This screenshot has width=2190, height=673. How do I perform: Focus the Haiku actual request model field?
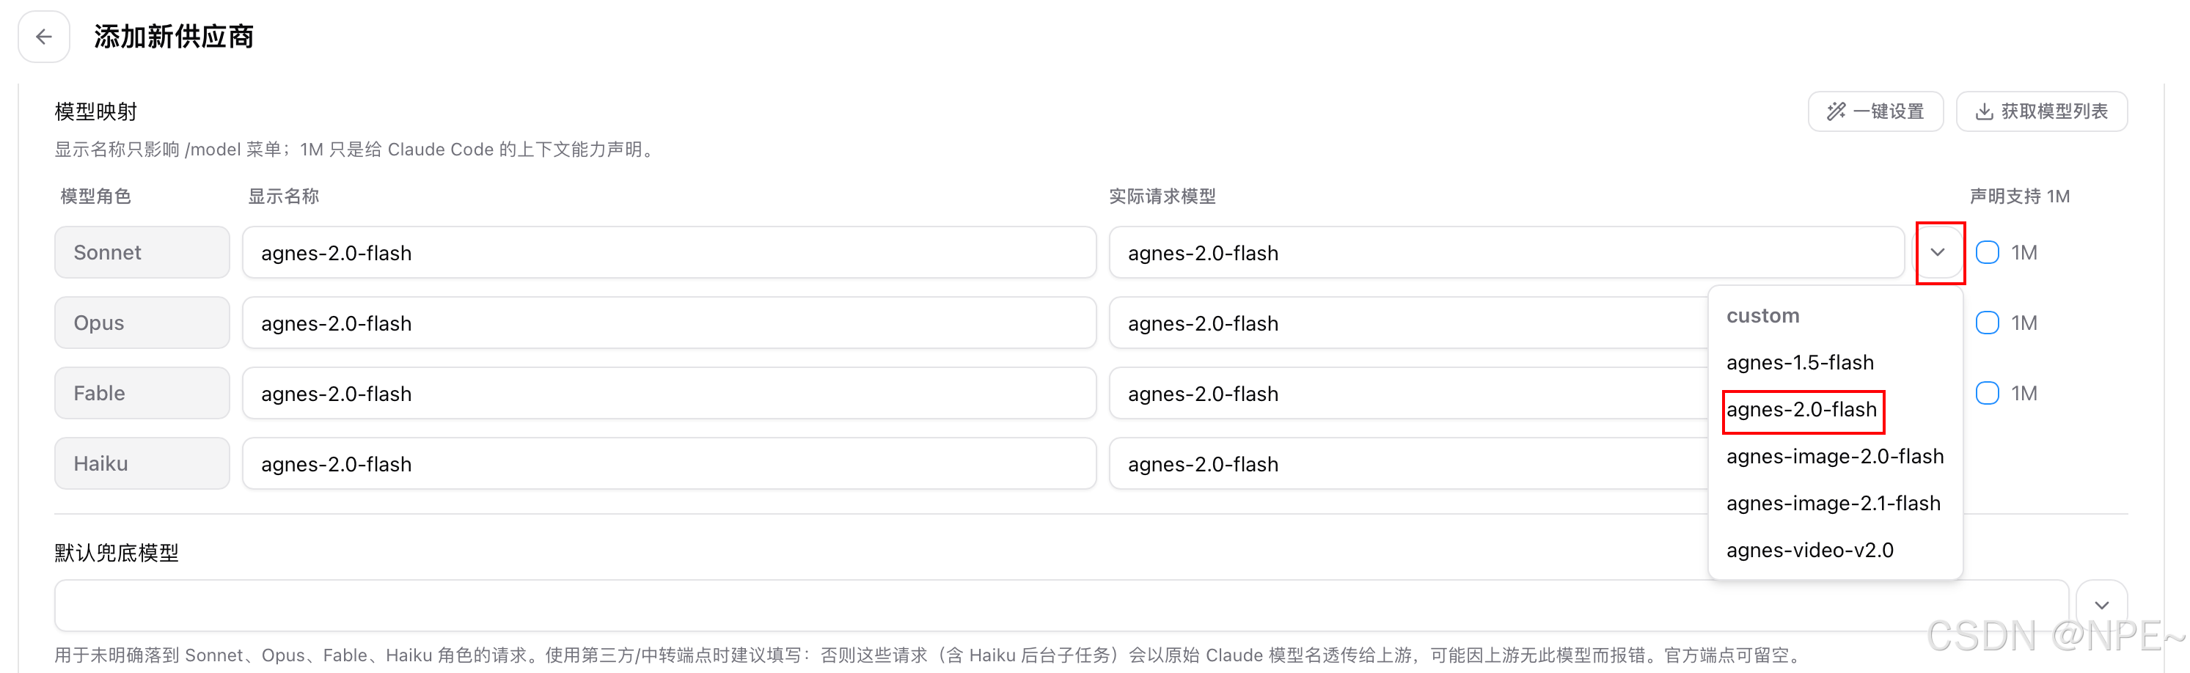[x=1409, y=464]
